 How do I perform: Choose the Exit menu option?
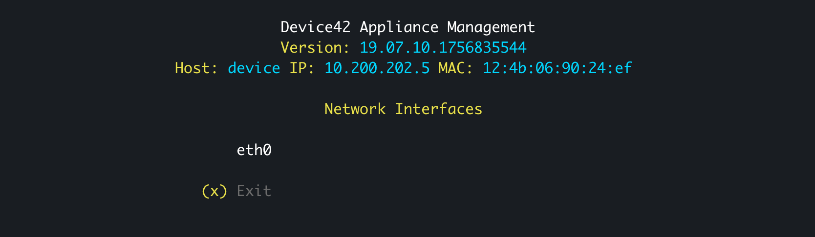pyautogui.click(x=254, y=191)
